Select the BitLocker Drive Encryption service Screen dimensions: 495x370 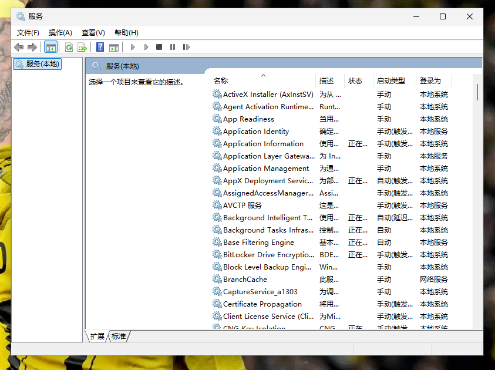click(332, 254)
